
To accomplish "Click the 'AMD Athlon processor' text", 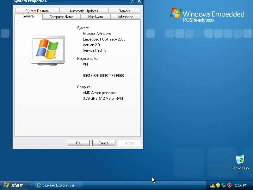I will click(100, 93).
